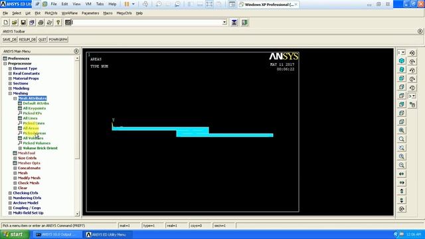The image size is (425, 239).
Task: Click the Windows start button
Action: tap(15, 234)
